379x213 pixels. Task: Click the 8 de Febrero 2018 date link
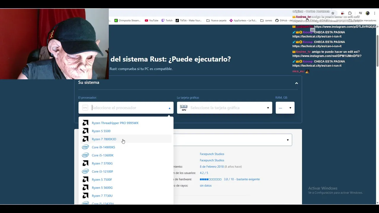pos(212,167)
